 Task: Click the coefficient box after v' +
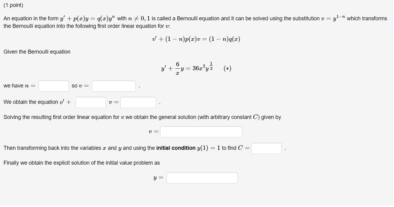point(91,102)
